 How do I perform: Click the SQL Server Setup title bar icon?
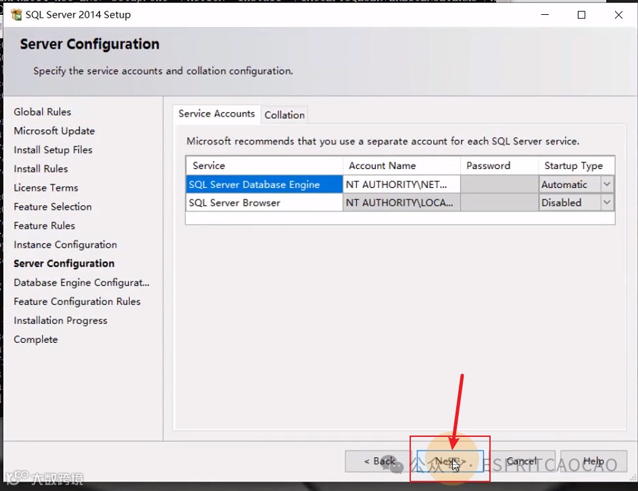click(x=16, y=15)
